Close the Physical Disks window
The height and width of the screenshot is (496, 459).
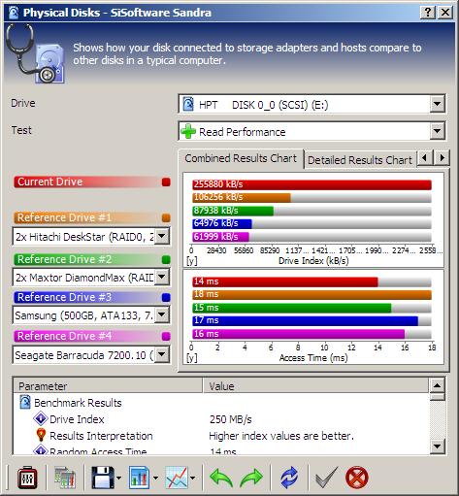(445, 13)
